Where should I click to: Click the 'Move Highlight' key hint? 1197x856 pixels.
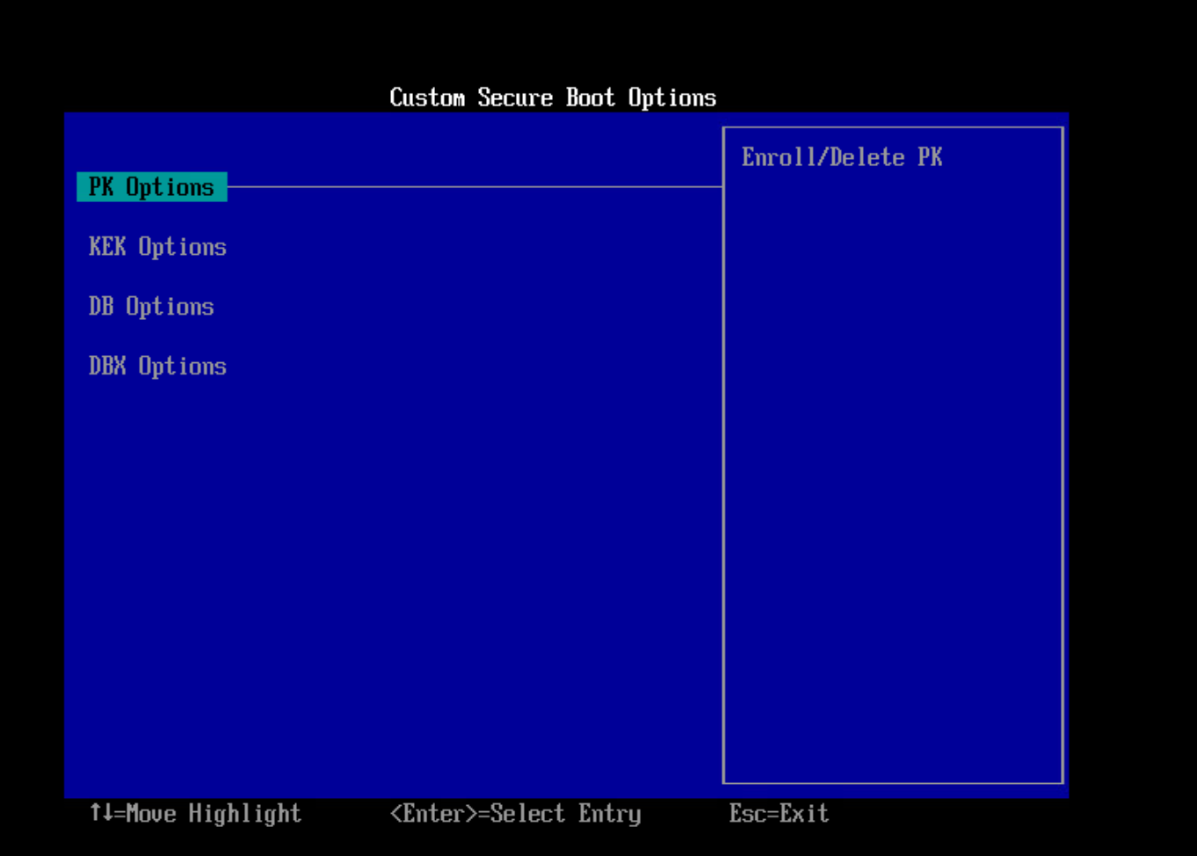(195, 814)
